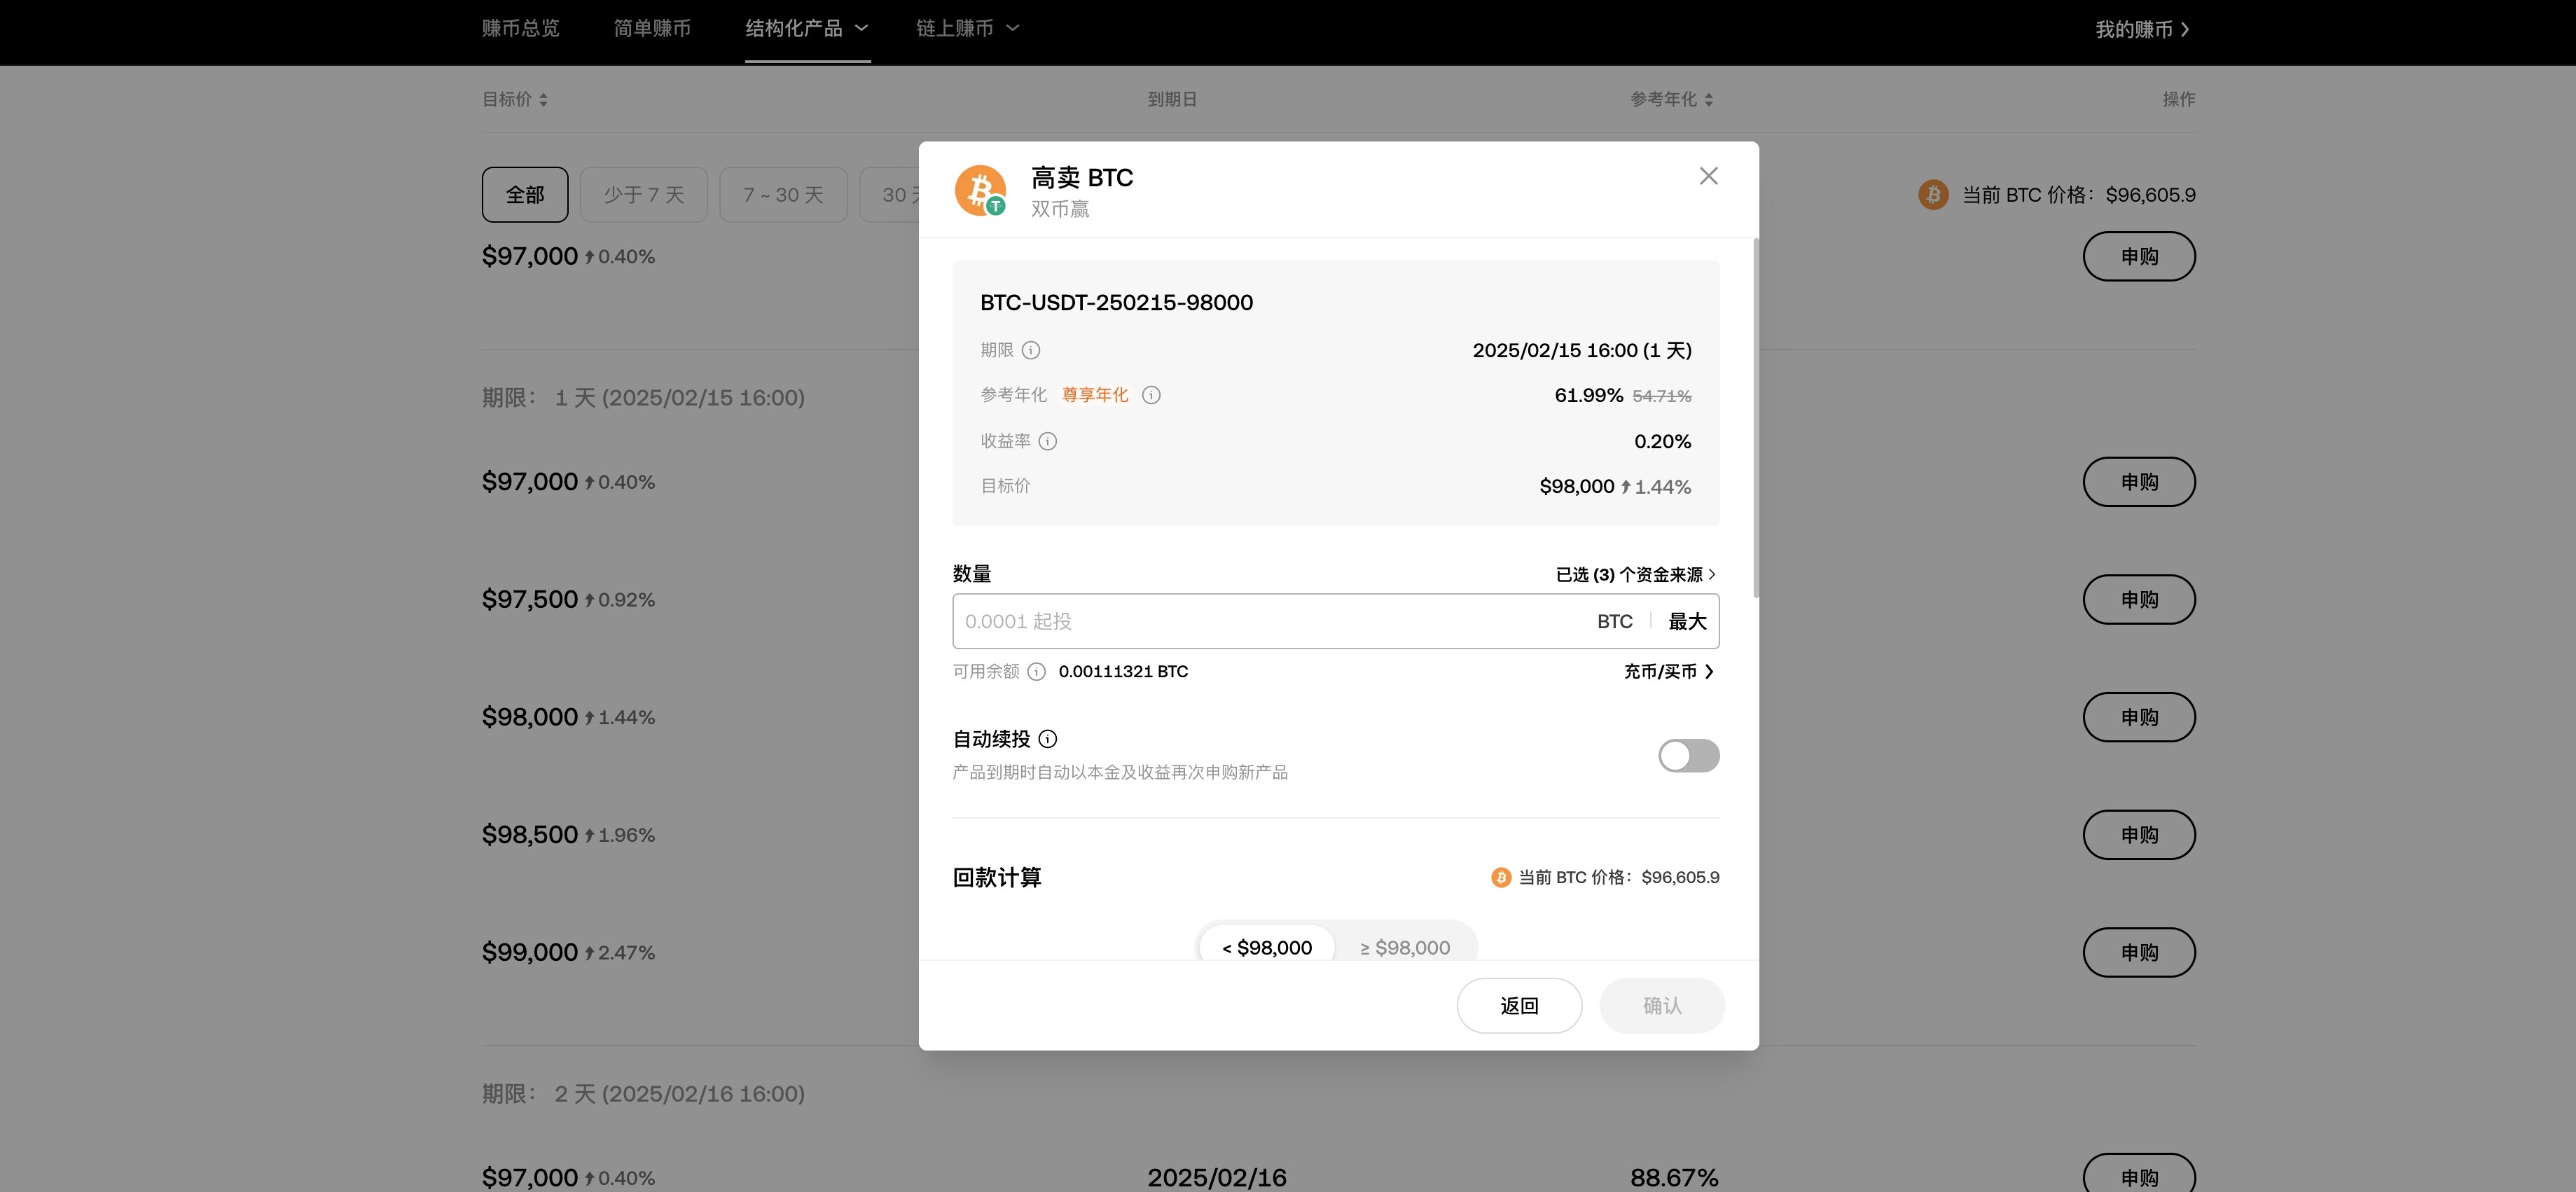This screenshot has height=1192, width=2576.
Task: Click info icon next to 可用余额
Action: pos(1037,672)
